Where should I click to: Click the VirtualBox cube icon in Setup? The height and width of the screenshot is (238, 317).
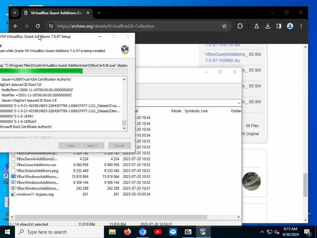(x=125, y=50)
